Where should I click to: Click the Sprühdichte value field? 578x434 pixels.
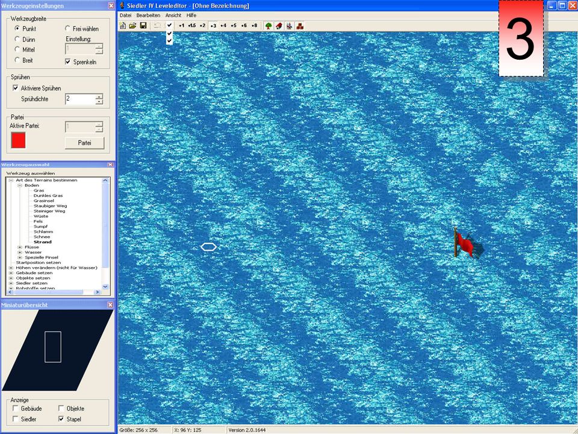[80, 99]
